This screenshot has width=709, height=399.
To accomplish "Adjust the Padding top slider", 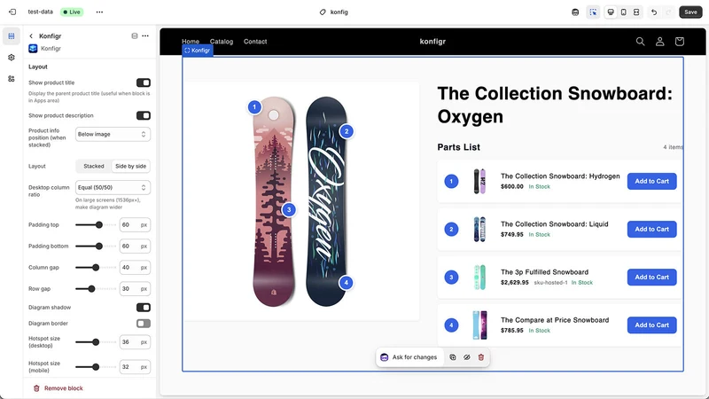I will click(96, 225).
